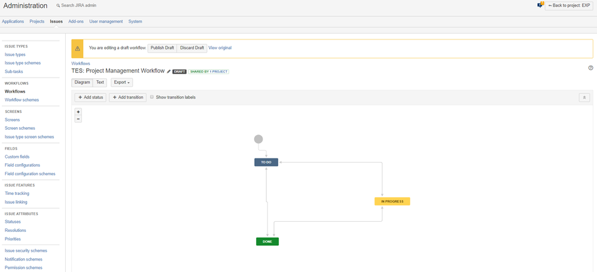This screenshot has width=597, height=272.
Task: Click the Search JIRA admin field
Action: pos(78,6)
